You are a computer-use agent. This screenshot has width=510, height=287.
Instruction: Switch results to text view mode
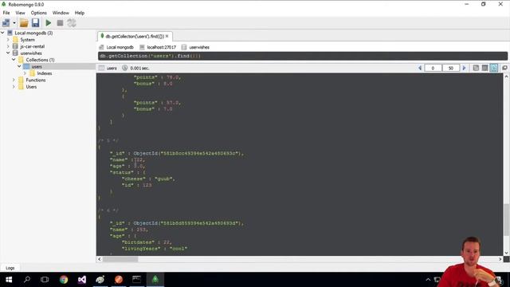pyautogui.click(x=494, y=68)
